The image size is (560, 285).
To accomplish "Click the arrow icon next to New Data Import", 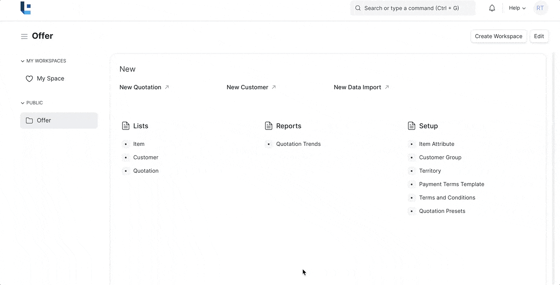I will tap(387, 87).
